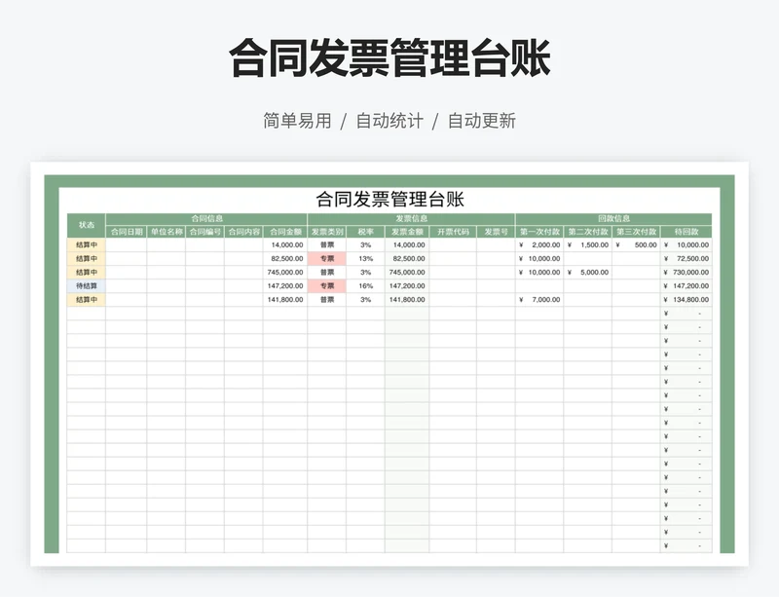The height and width of the screenshot is (597, 779).
Task: Select the 回款信息 group header
Action: pos(613,219)
